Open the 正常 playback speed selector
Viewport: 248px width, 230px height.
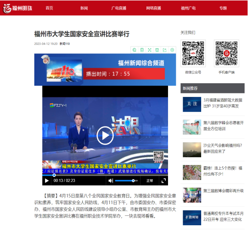[150, 181]
